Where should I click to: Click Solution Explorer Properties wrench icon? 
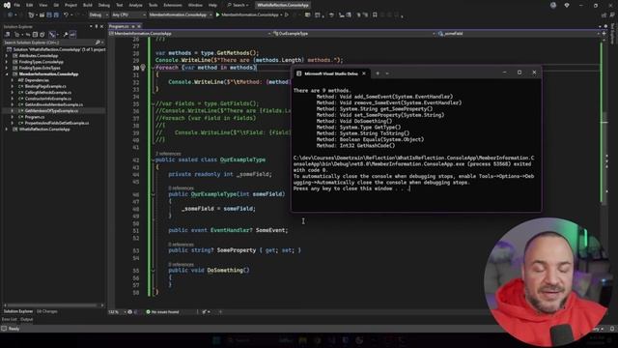(x=66, y=35)
